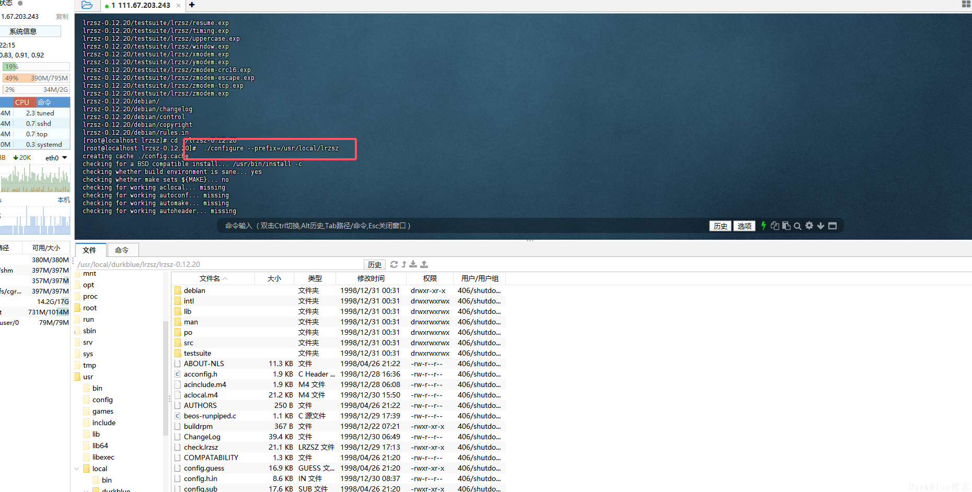This screenshot has height=492, width=972.
Task: Collapse the local folder in tree
Action: pyautogui.click(x=77, y=468)
